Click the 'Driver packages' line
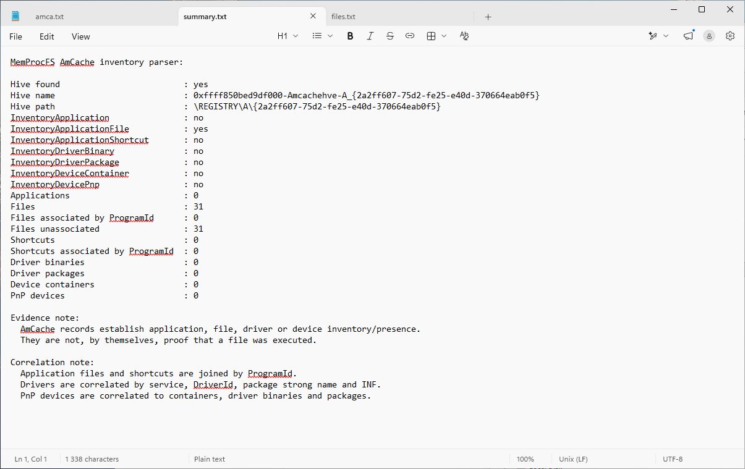The width and height of the screenshot is (745, 469). (x=104, y=273)
